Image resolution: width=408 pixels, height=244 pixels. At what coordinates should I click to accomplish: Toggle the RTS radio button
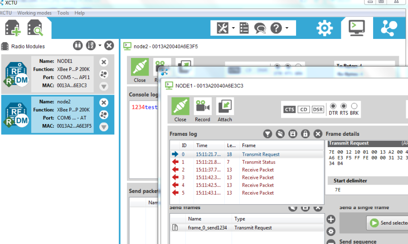point(344,106)
